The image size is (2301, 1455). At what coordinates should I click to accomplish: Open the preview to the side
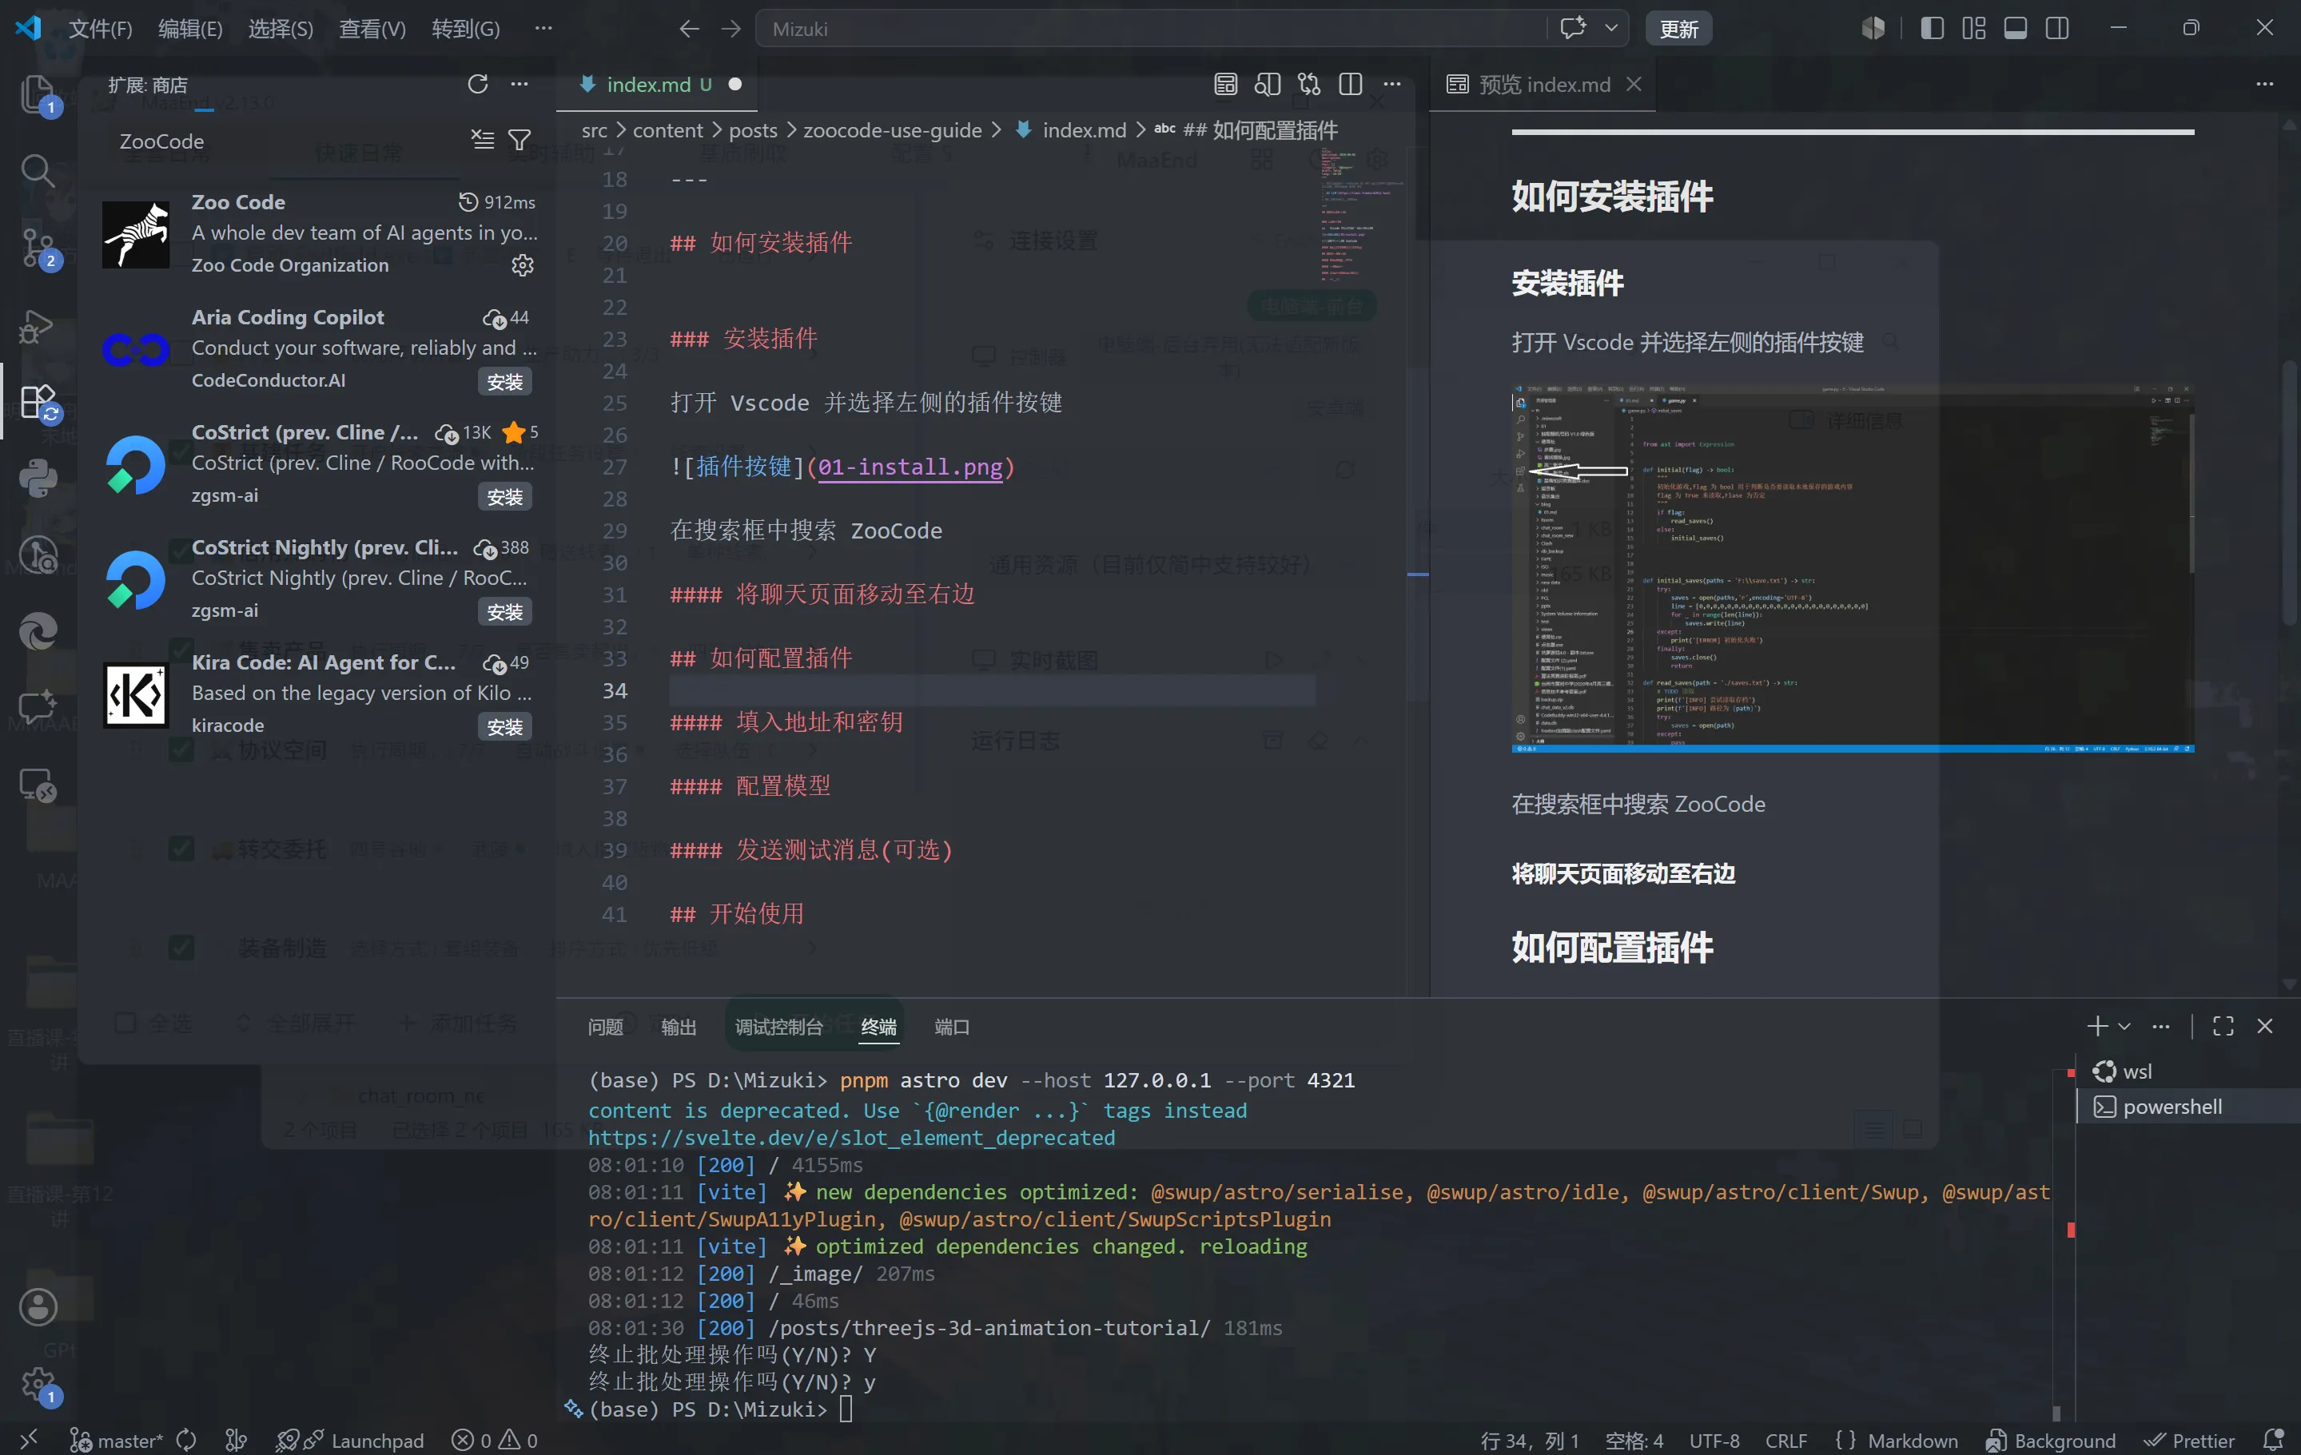point(1267,84)
